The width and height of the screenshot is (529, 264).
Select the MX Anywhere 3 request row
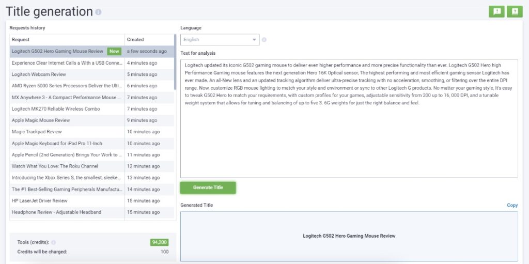tap(92, 97)
